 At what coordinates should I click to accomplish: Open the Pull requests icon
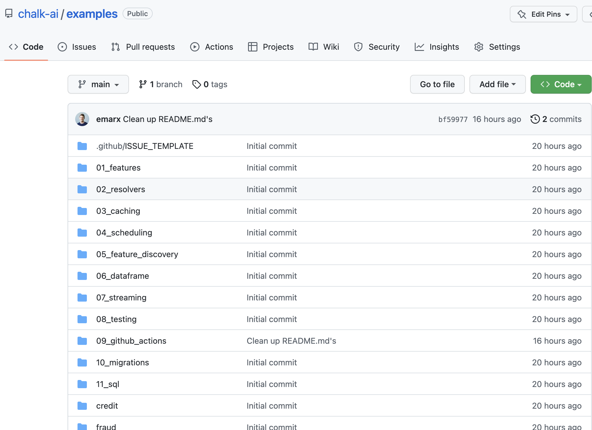click(115, 47)
